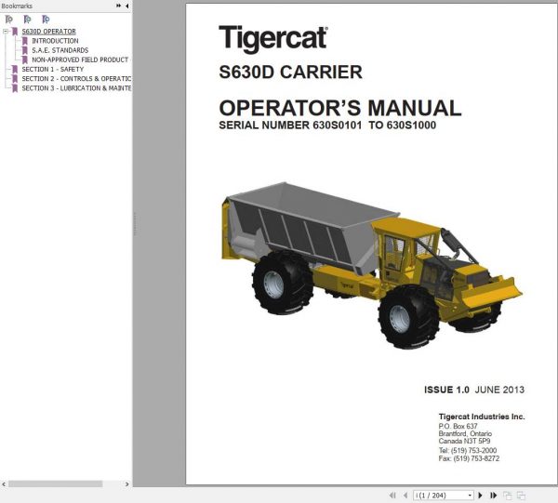Click the bookmark icon beside INTRODUCTION

click(25, 41)
